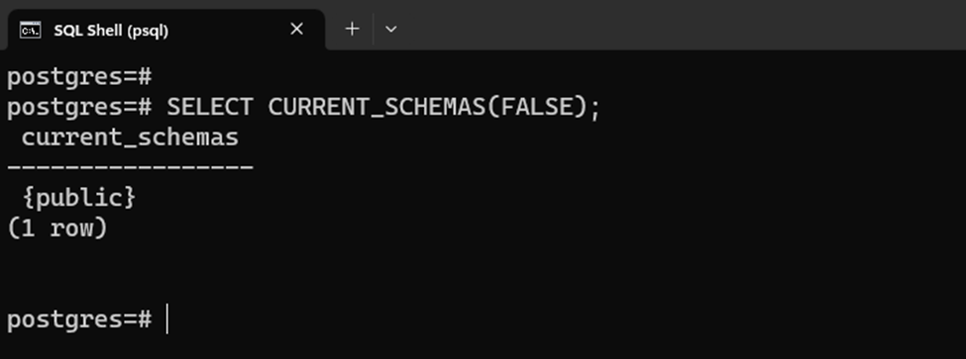Click the first empty postgres=# prompt line

pyautogui.click(x=79, y=77)
